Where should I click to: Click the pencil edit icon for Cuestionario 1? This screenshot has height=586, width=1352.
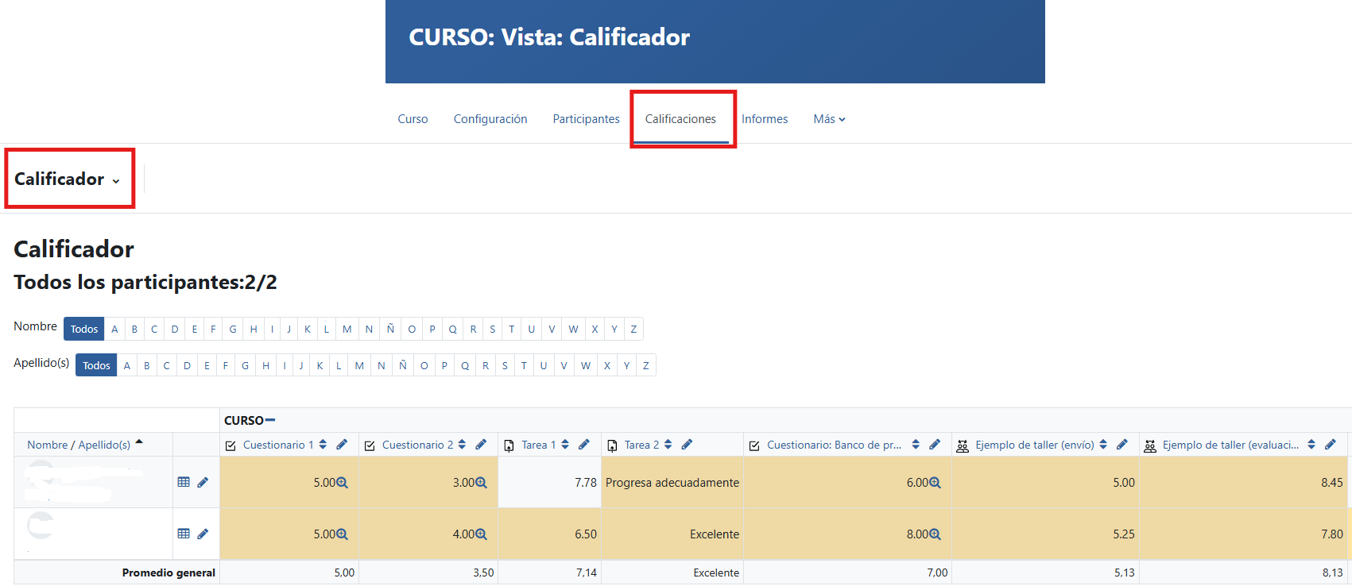pos(342,445)
